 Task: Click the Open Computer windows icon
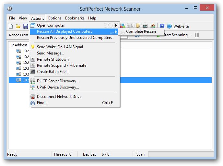pyautogui.click(x=33, y=25)
